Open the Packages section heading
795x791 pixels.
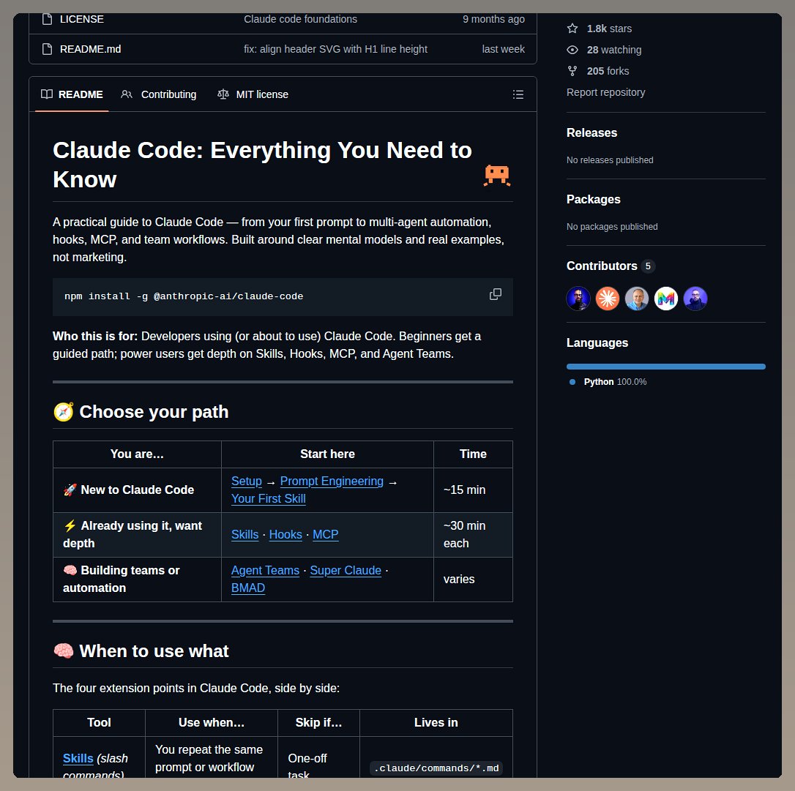(x=593, y=199)
